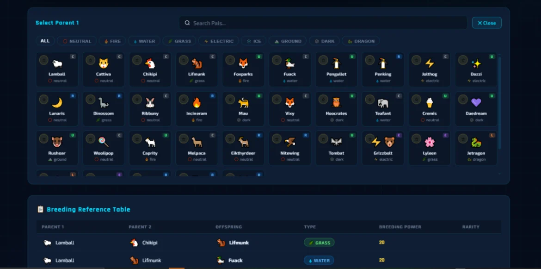Show all pal types with ALL filter
The height and width of the screenshot is (269, 541).
click(45, 41)
